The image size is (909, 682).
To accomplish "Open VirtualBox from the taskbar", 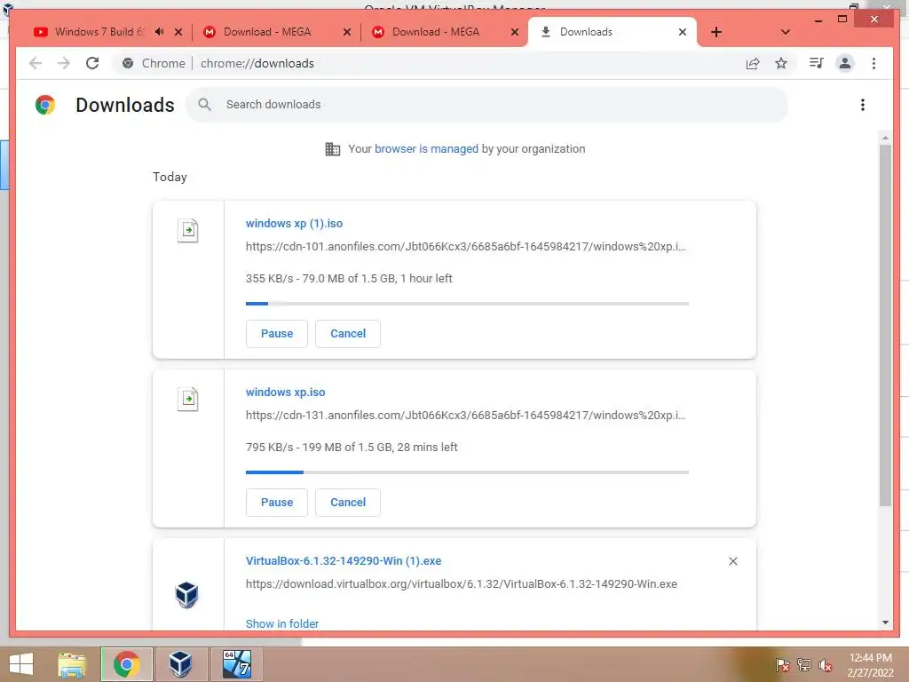I will pos(180,664).
